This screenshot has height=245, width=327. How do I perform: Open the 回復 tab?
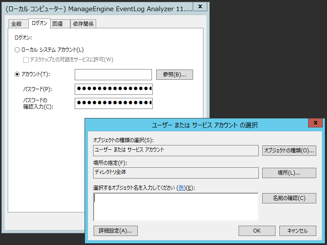tap(60, 24)
